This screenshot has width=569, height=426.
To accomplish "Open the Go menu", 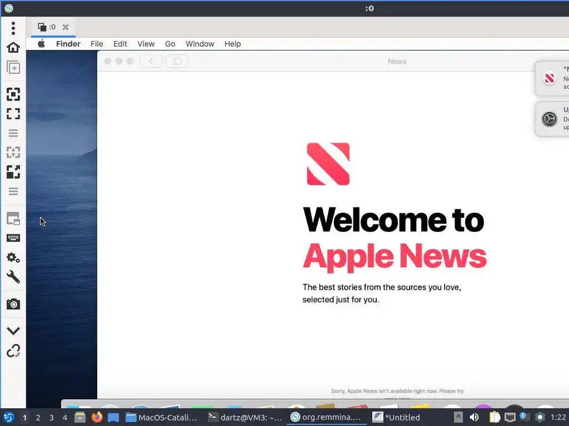I will point(170,44).
